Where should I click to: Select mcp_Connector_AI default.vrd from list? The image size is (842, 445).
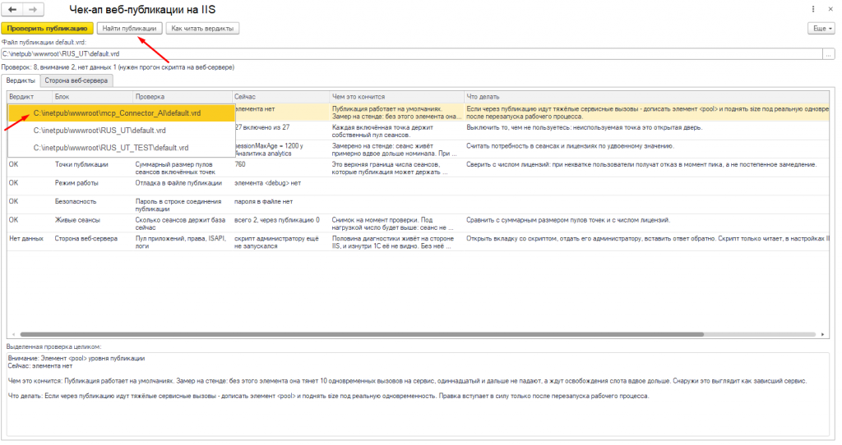pos(122,113)
